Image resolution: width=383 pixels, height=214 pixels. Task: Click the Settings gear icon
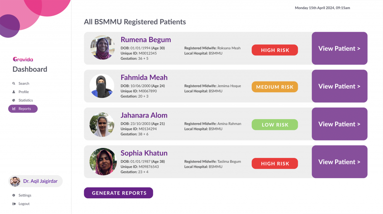coord(14,195)
